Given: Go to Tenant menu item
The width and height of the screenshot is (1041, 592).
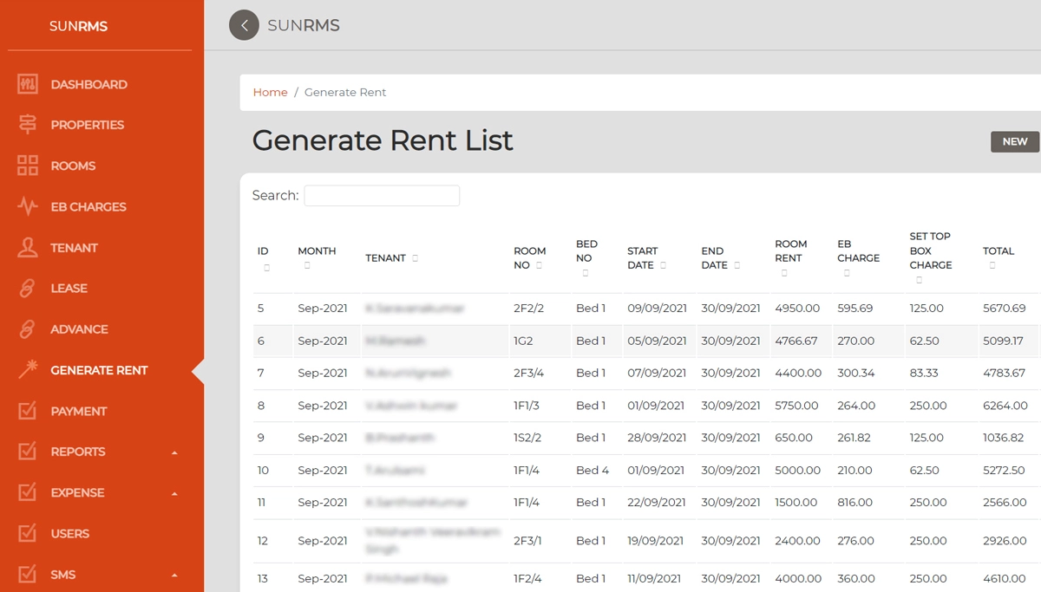Looking at the screenshot, I should click(74, 247).
